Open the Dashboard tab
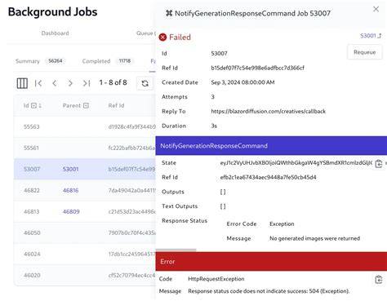This screenshot has height=301, width=387. click(55, 33)
